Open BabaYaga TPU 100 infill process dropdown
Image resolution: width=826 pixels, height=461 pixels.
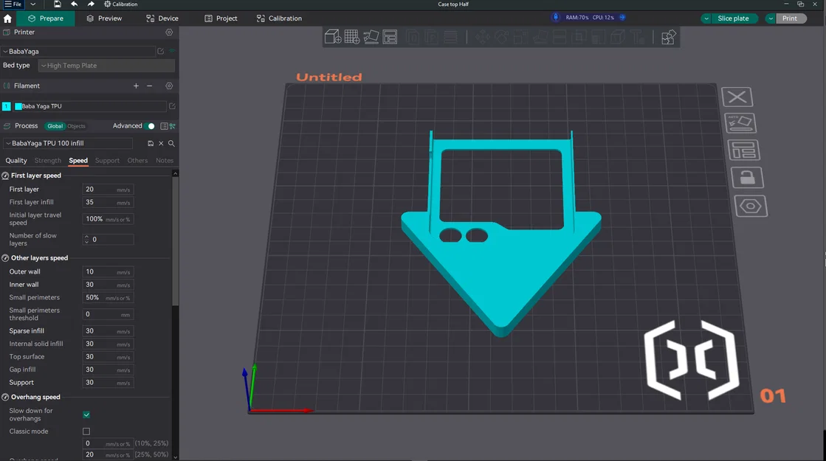tap(67, 143)
